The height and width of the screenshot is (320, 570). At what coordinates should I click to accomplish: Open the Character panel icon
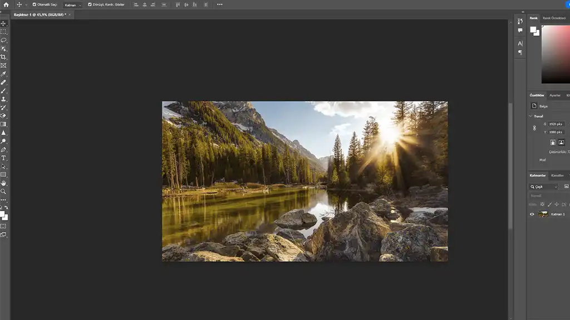(520, 43)
